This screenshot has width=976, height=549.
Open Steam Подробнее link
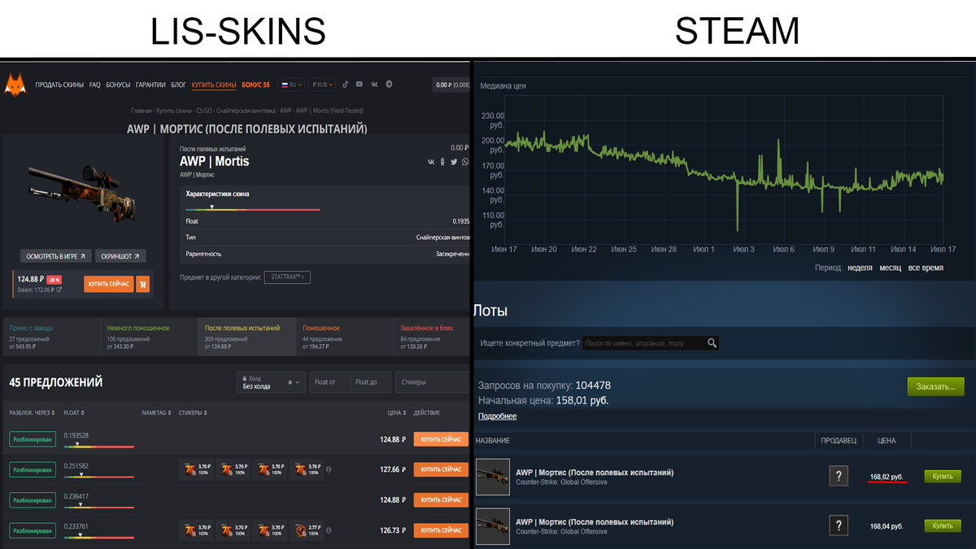coord(497,416)
